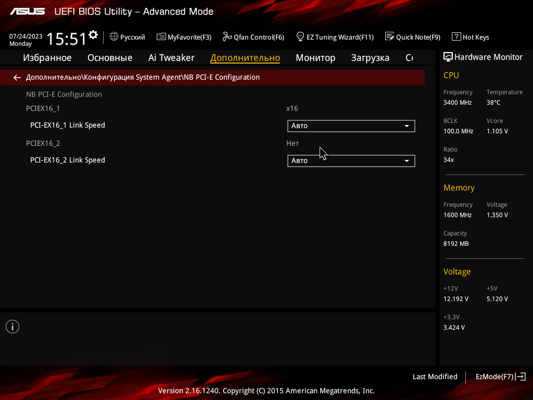
Task: Open MyFavorite(F3) list icon
Action: pos(161,37)
